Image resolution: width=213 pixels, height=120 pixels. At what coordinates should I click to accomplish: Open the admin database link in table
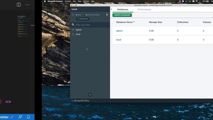click(119, 31)
